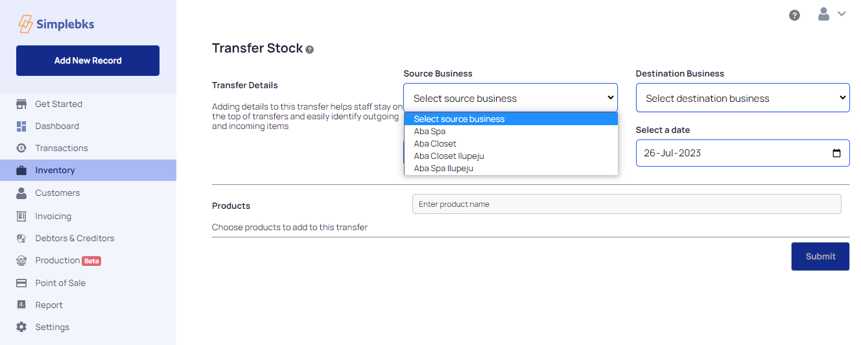Click the Invoicing receipt icon
This screenshot has width=861, height=345.
[x=21, y=216]
